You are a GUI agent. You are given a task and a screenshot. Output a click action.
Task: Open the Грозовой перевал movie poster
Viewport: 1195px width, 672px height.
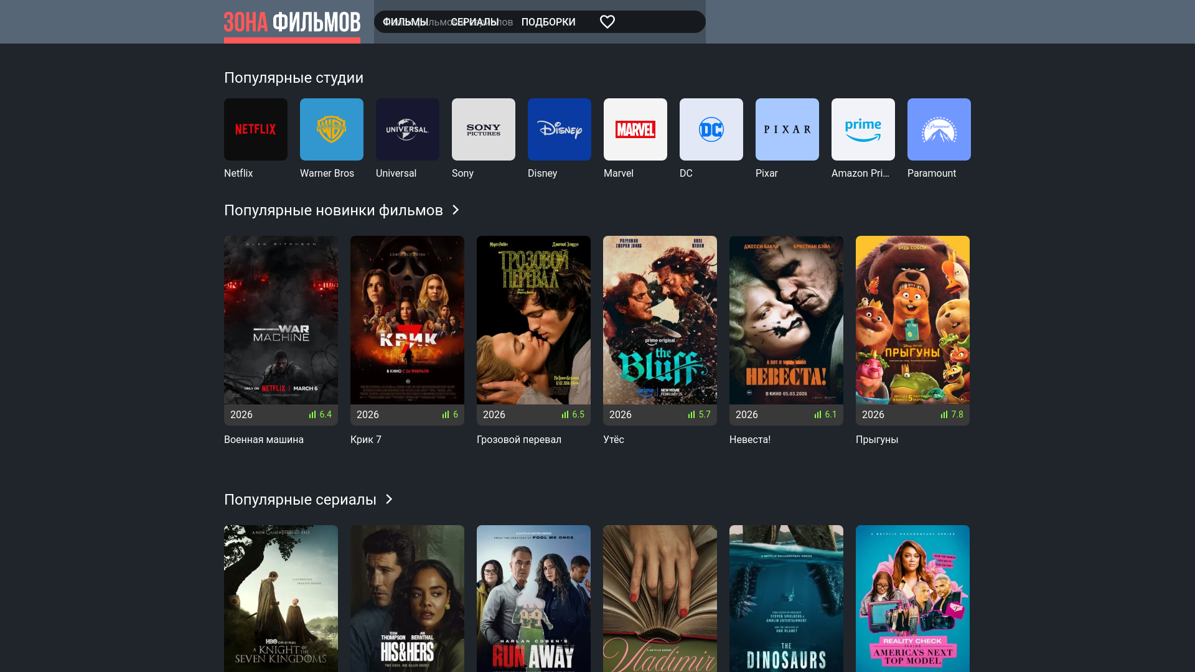click(533, 320)
